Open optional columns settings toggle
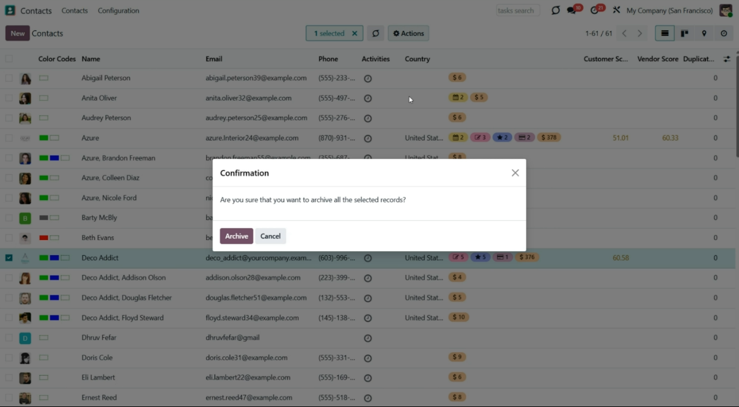Viewport: 739px width, 407px height. coord(727,59)
